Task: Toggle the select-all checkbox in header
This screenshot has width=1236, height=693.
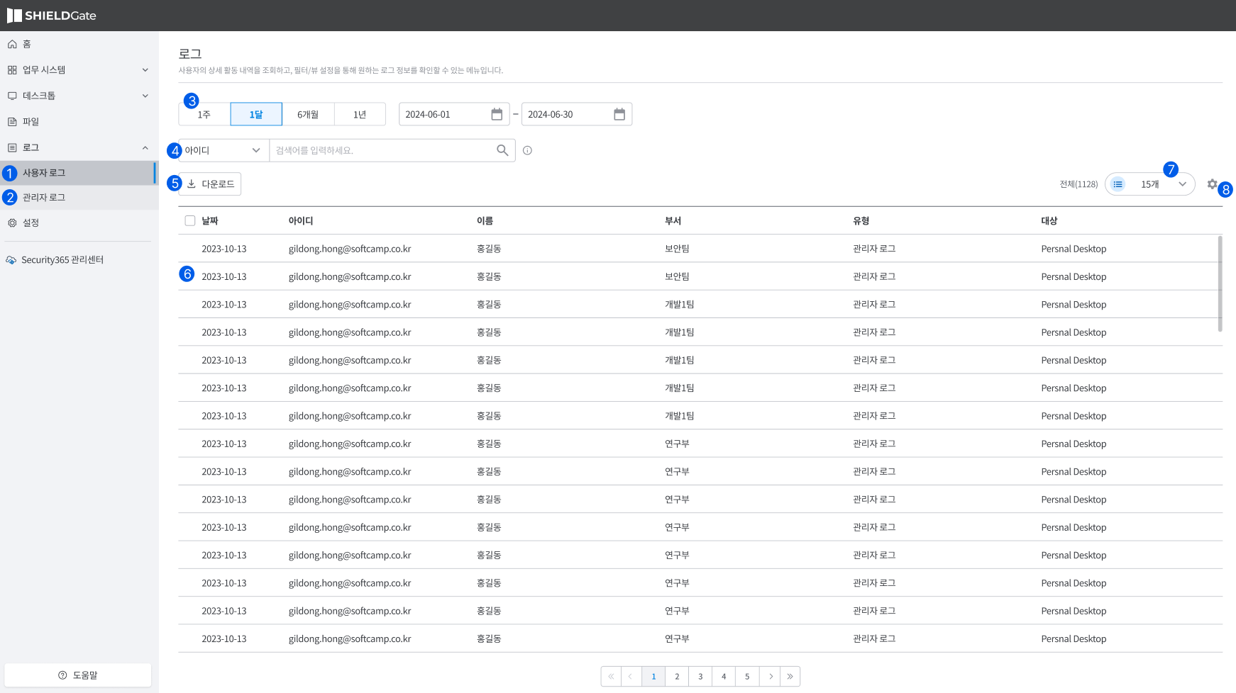Action: [x=190, y=220]
